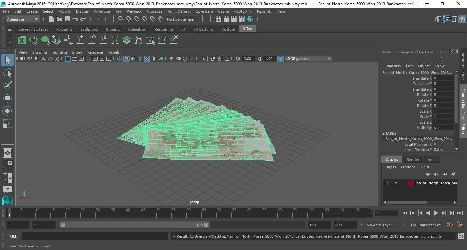Click the XGen guide with lock icon

tap(103, 40)
